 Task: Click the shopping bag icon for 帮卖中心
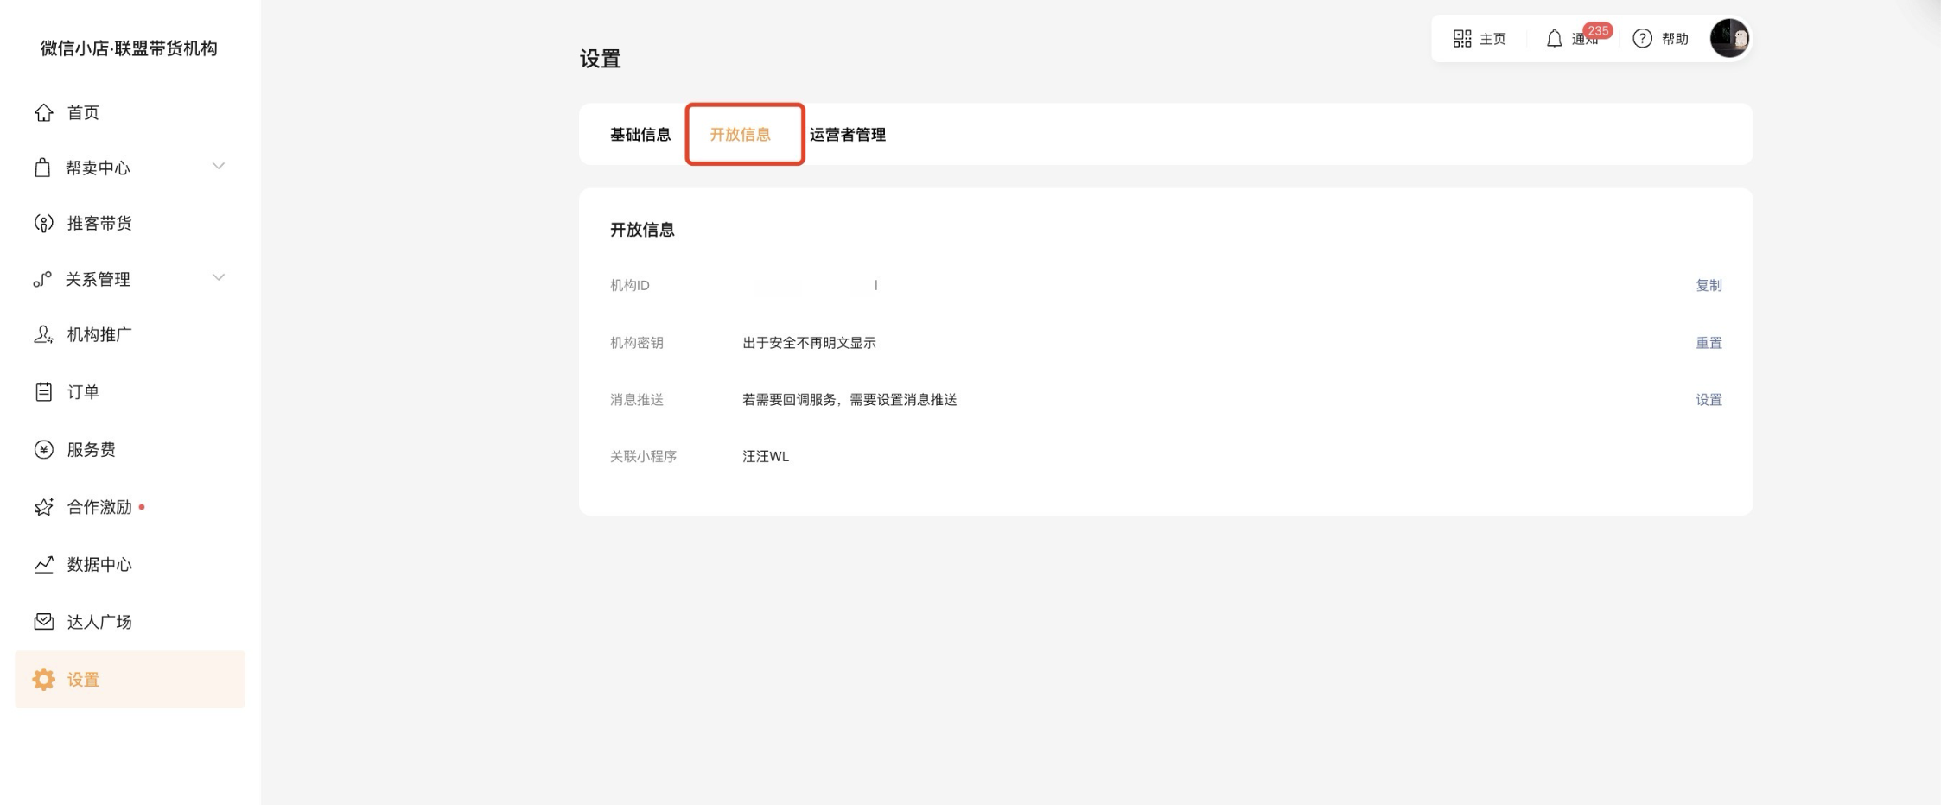coord(42,168)
